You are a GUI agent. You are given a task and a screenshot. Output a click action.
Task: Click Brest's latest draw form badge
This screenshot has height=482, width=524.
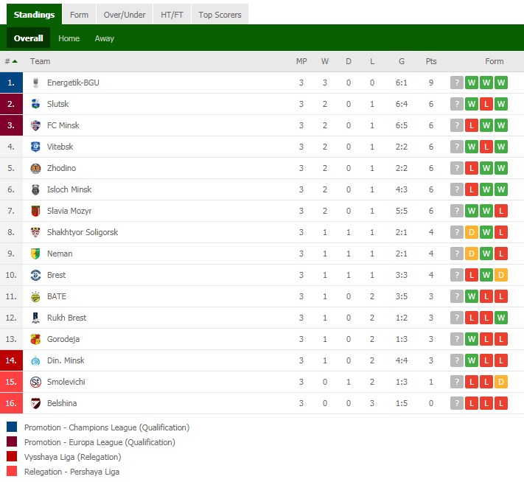pyautogui.click(x=501, y=275)
